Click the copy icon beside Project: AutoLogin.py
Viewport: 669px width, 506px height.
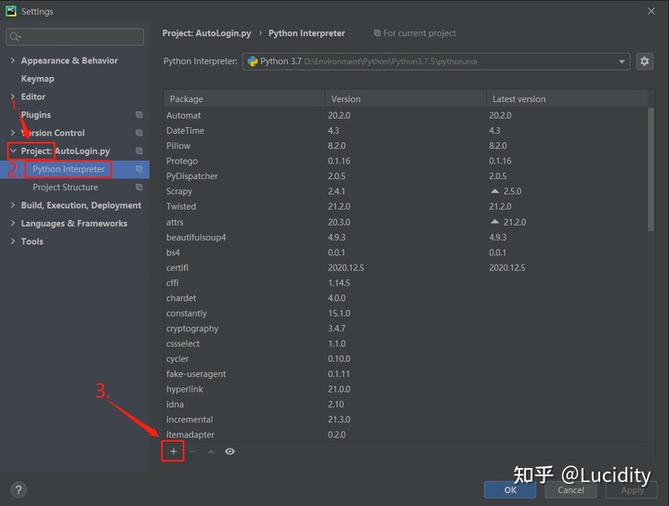click(139, 151)
